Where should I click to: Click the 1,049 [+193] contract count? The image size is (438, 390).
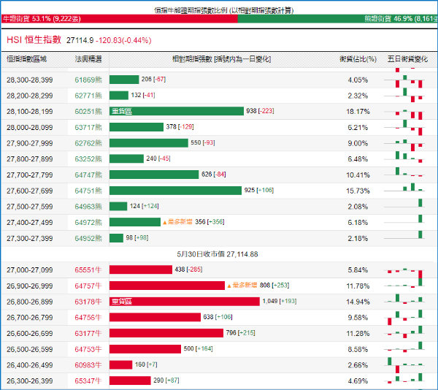[280, 301]
